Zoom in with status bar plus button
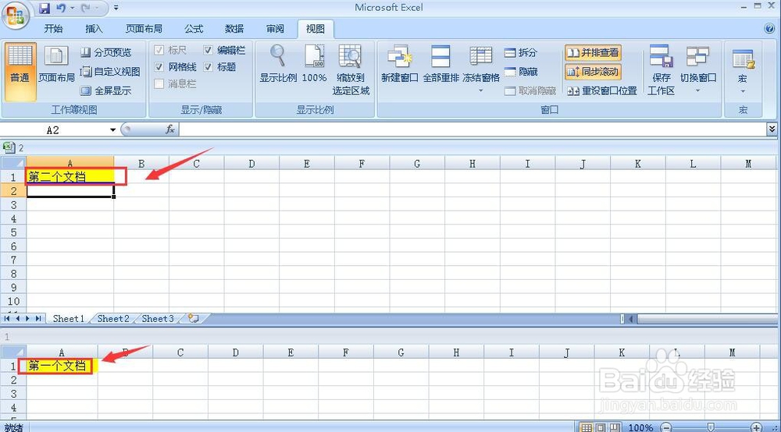781x432 pixels. [x=756, y=427]
